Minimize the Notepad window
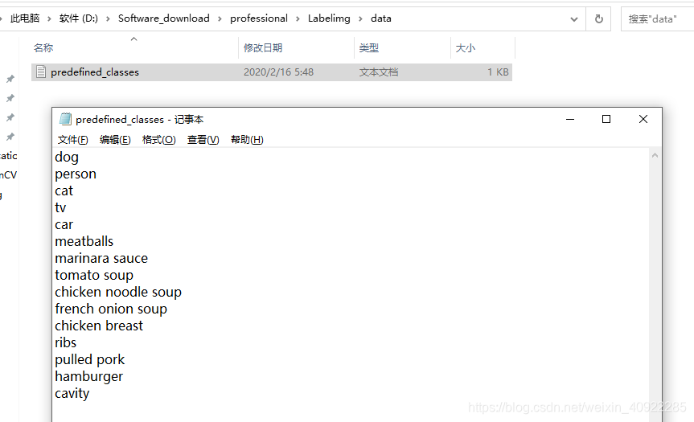The width and height of the screenshot is (694, 422). (x=570, y=119)
